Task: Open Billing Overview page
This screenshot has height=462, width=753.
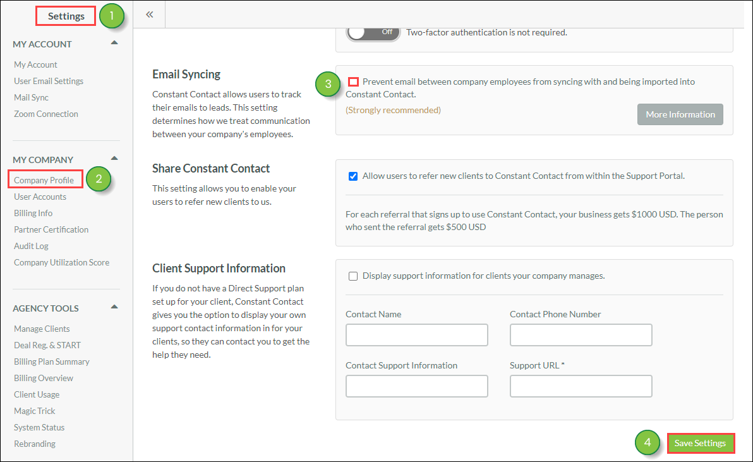Action: [43, 378]
